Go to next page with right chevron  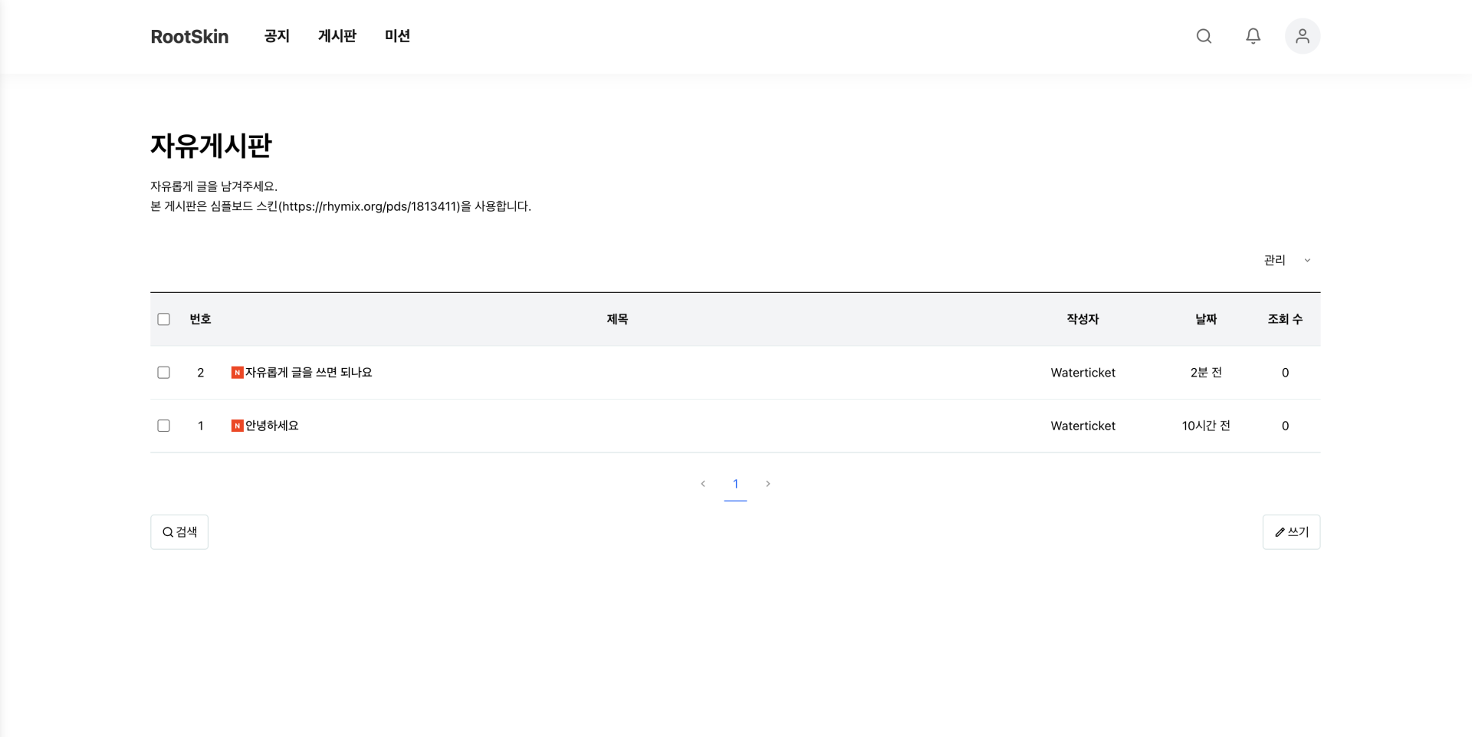pos(767,484)
